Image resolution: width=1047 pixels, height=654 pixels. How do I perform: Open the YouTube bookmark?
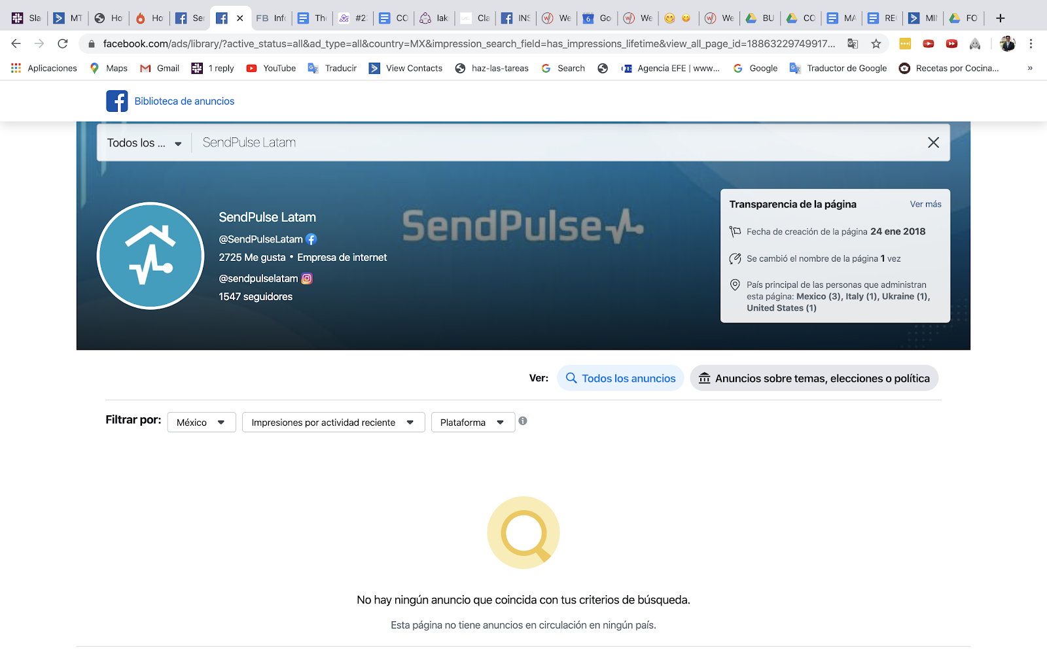tap(271, 68)
